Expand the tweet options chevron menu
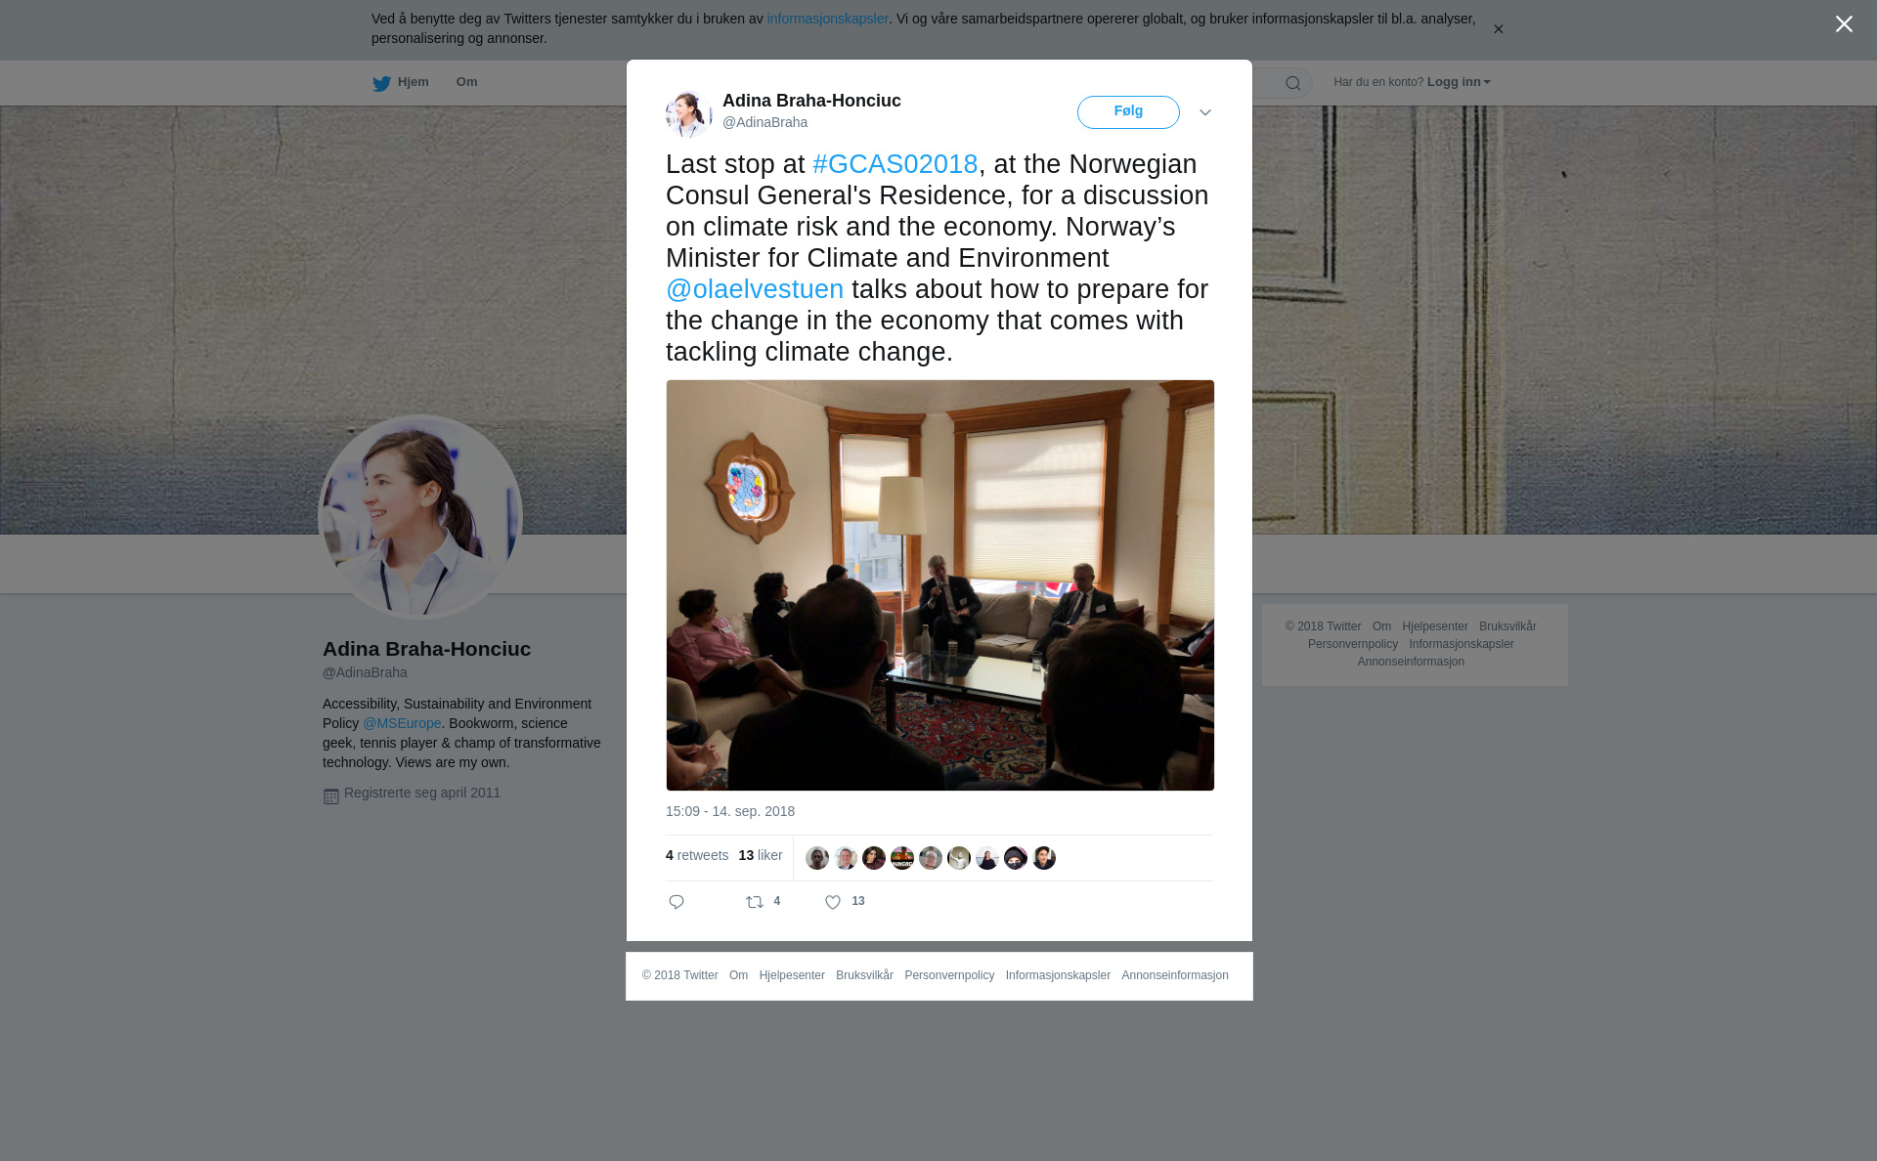 pyautogui.click(x=1205, y=113)
